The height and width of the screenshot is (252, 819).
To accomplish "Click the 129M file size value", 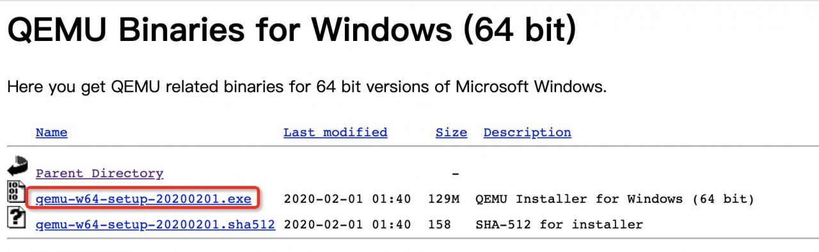I will point(443,199).
